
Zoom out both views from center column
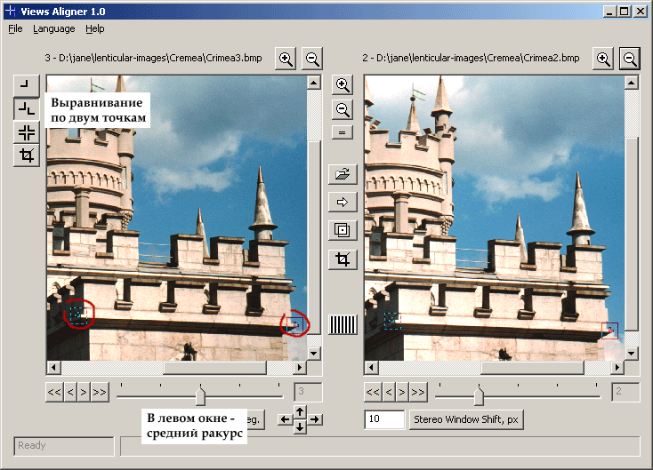click(x=343, y=110)
